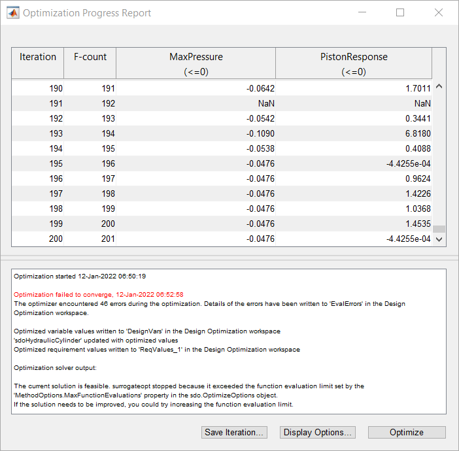Select the NaN MaxPressure cell in row 191

tap(196, 103)
